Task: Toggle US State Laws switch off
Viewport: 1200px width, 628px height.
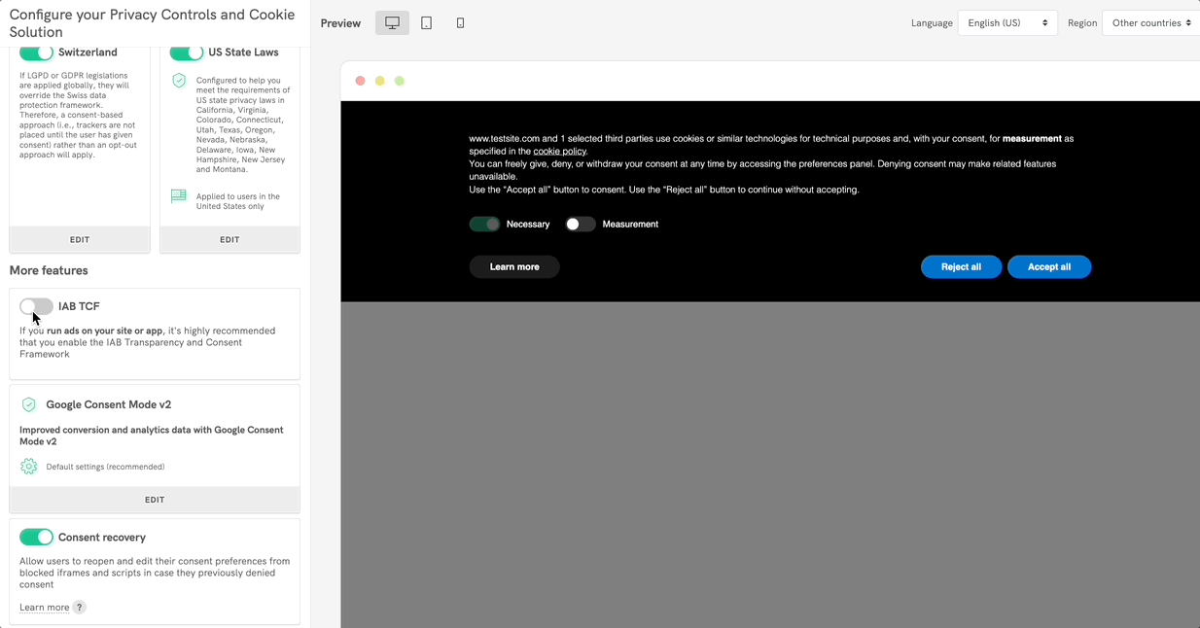Action: click(x=186, y=52)
